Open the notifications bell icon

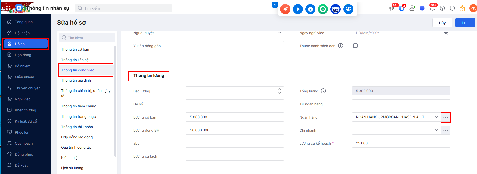pos(432,8)
